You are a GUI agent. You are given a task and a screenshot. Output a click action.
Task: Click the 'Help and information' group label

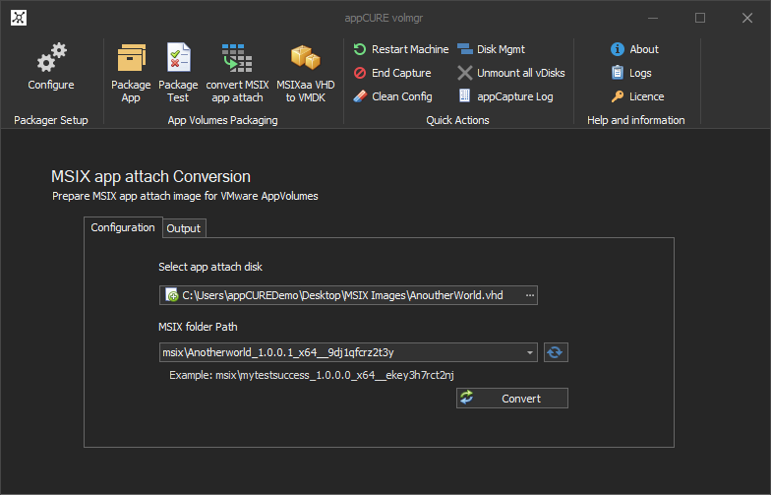coord(635,120)
